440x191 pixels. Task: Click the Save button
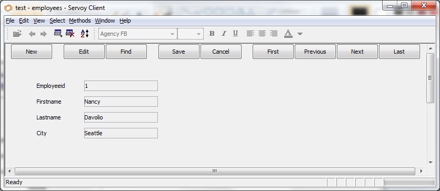179,52
